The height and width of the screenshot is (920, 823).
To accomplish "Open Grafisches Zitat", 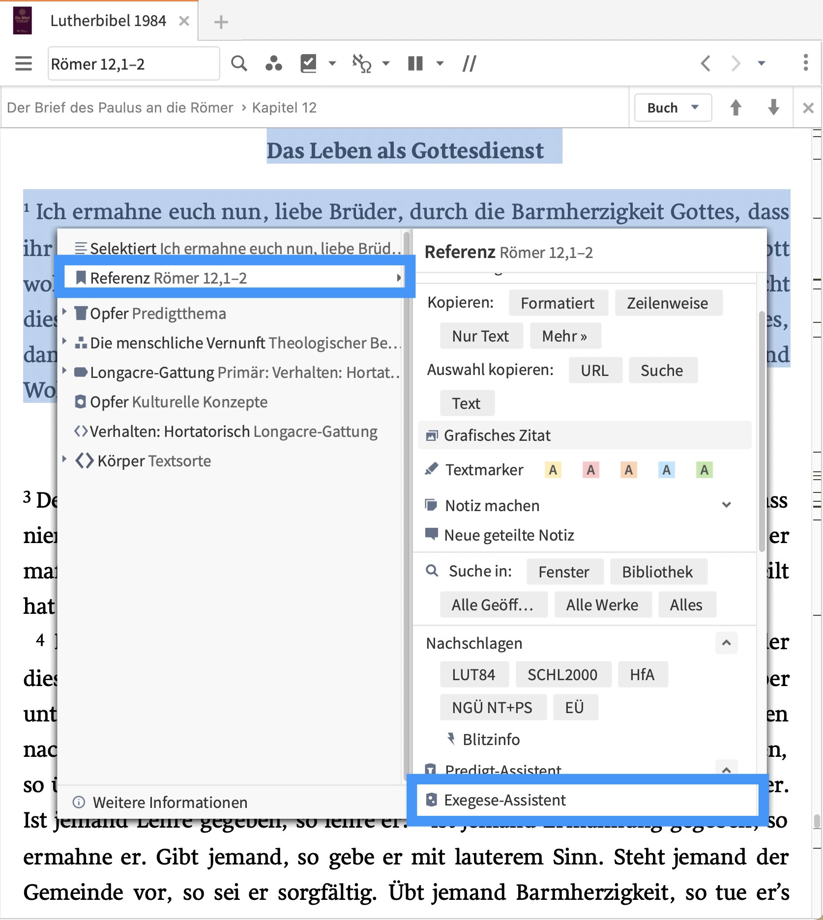I will pyautogui.click(x=584, y=435).
